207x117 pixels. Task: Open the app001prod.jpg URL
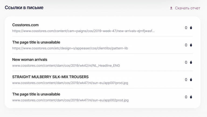click(x=70, y=83)
